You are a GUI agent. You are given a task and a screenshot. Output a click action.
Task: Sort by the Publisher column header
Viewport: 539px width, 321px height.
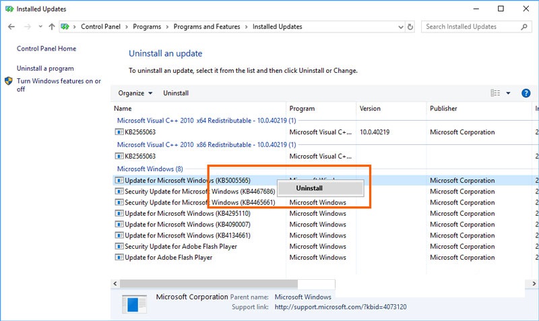[443, 109]
